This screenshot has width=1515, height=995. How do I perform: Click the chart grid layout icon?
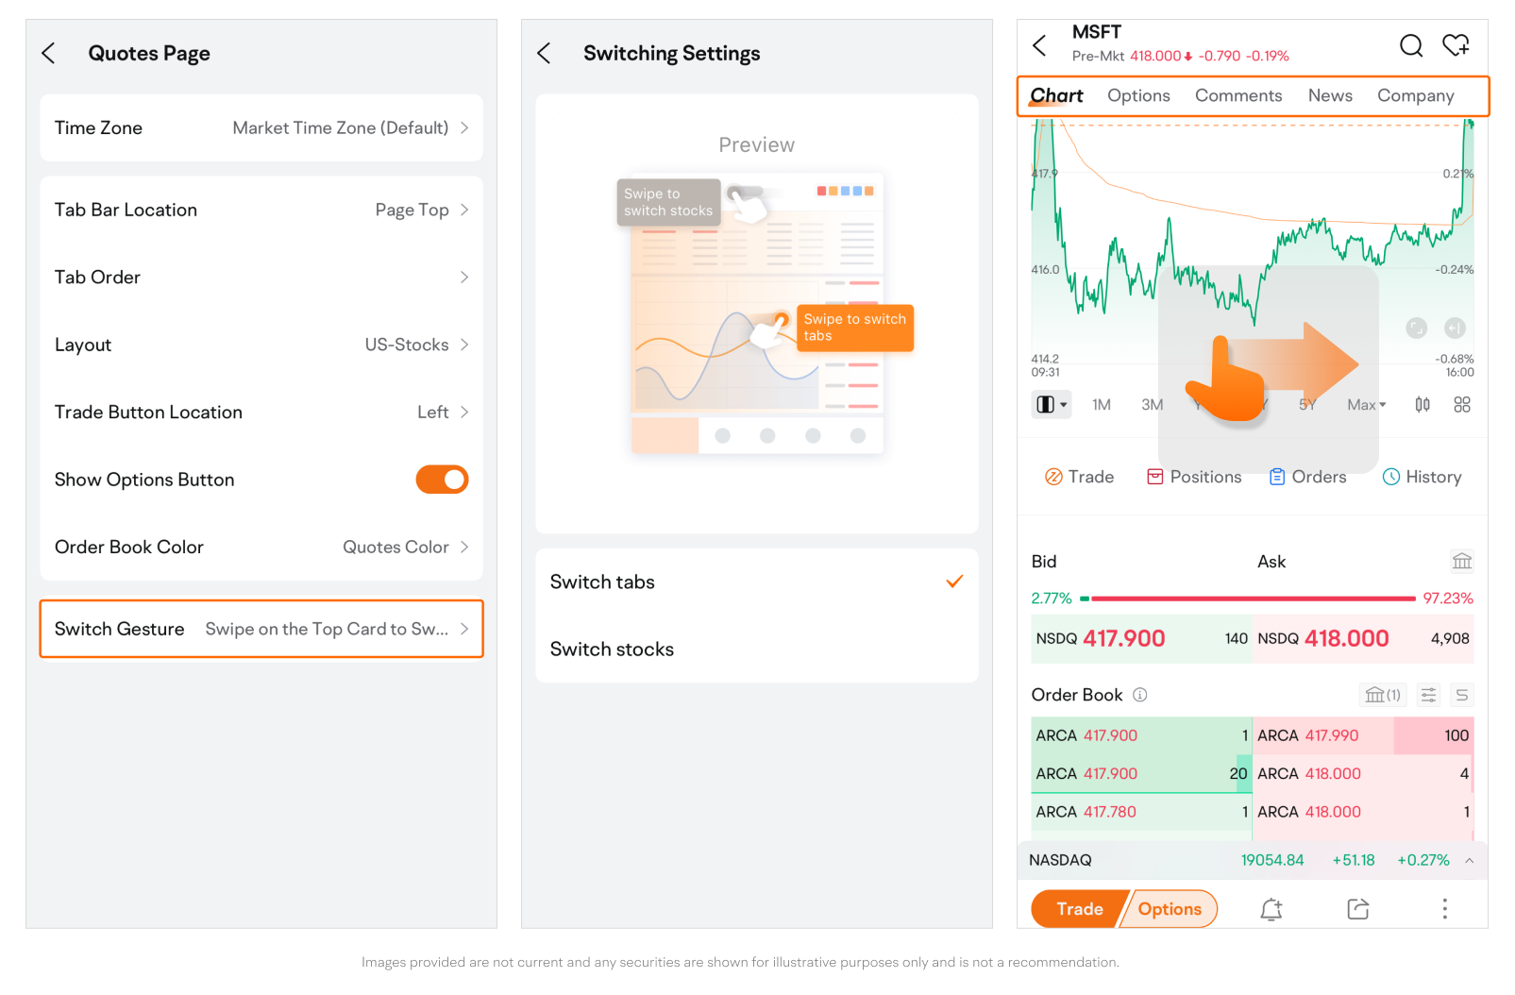point(1462,405)
